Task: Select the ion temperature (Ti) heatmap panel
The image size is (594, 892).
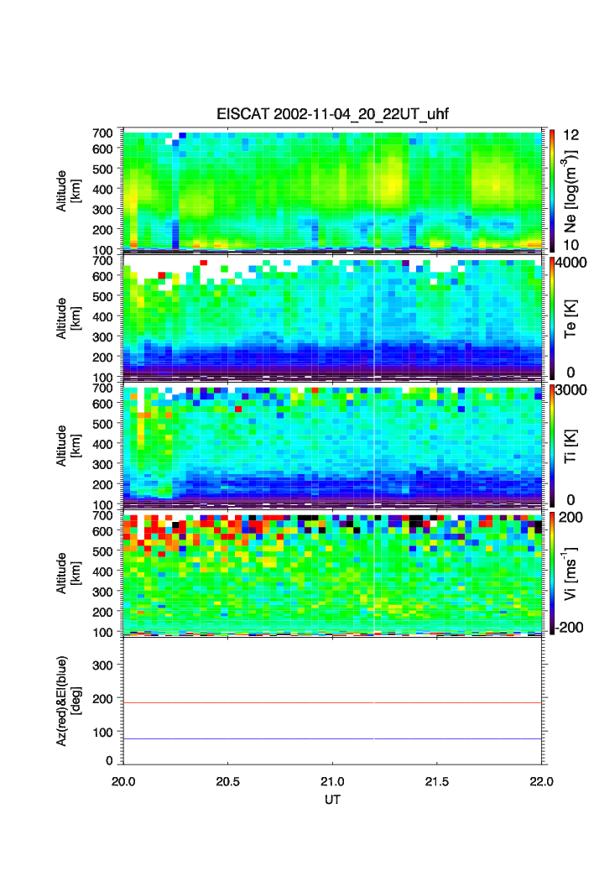Action: coord(333,446)
